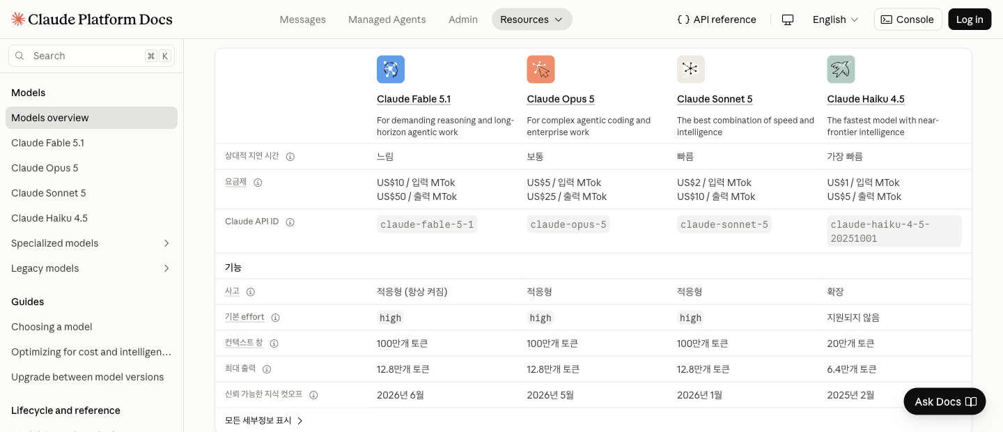Open Claude Fable 5.1 sidebar page
This screenshot has height=432, width=1003.
(x=91, y=143)
